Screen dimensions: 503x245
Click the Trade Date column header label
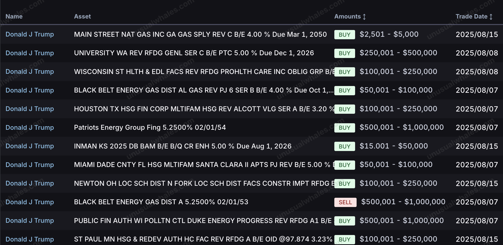[x=471, y=16]
